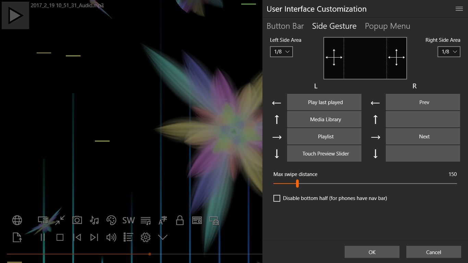Stop playback with the square icon
This screenshot has width=468, height=263.
pyautogui.click(x=60, y=237)
